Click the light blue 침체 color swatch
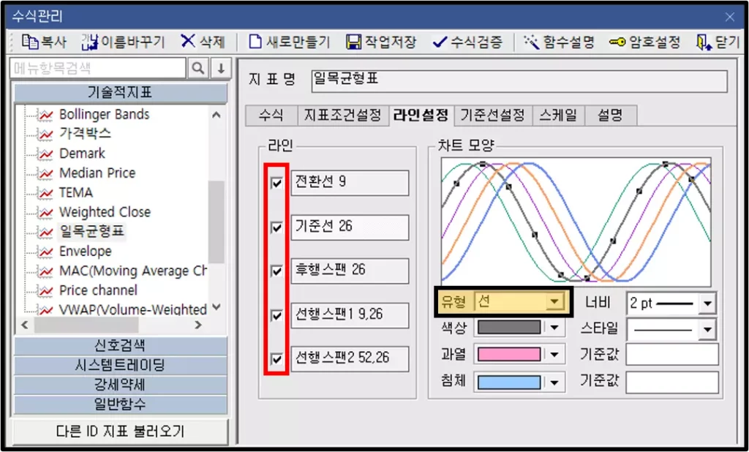 pyautogui.click(x=509, y=383)
